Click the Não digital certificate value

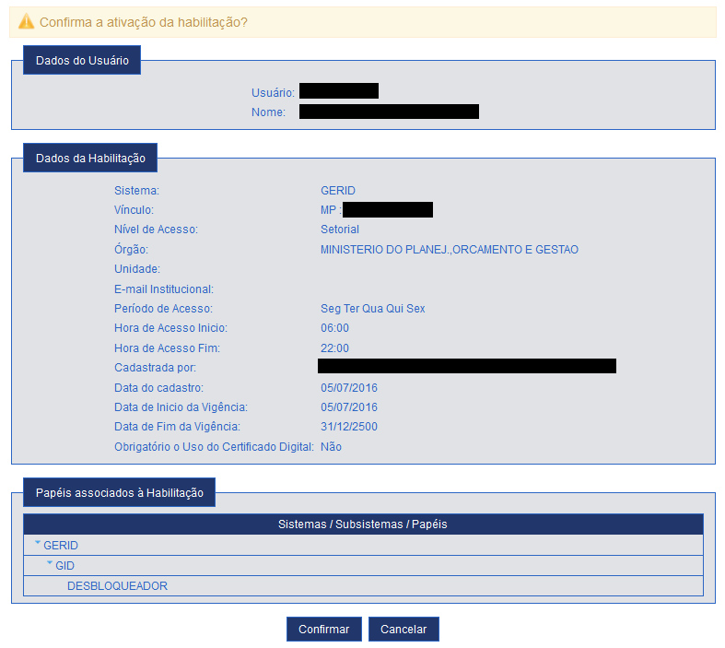click(331, 447)
